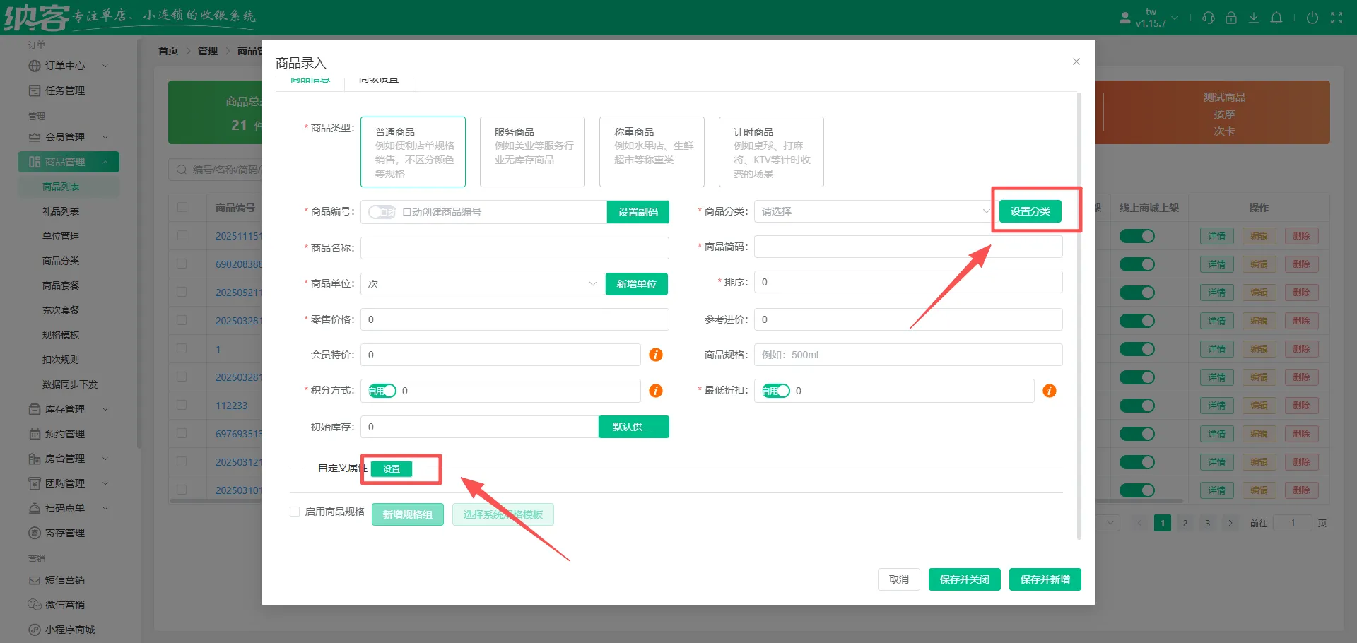Screen dimensions: 1357x643
Task: Click the 设置分类 button
Action: pos(1030,211)
